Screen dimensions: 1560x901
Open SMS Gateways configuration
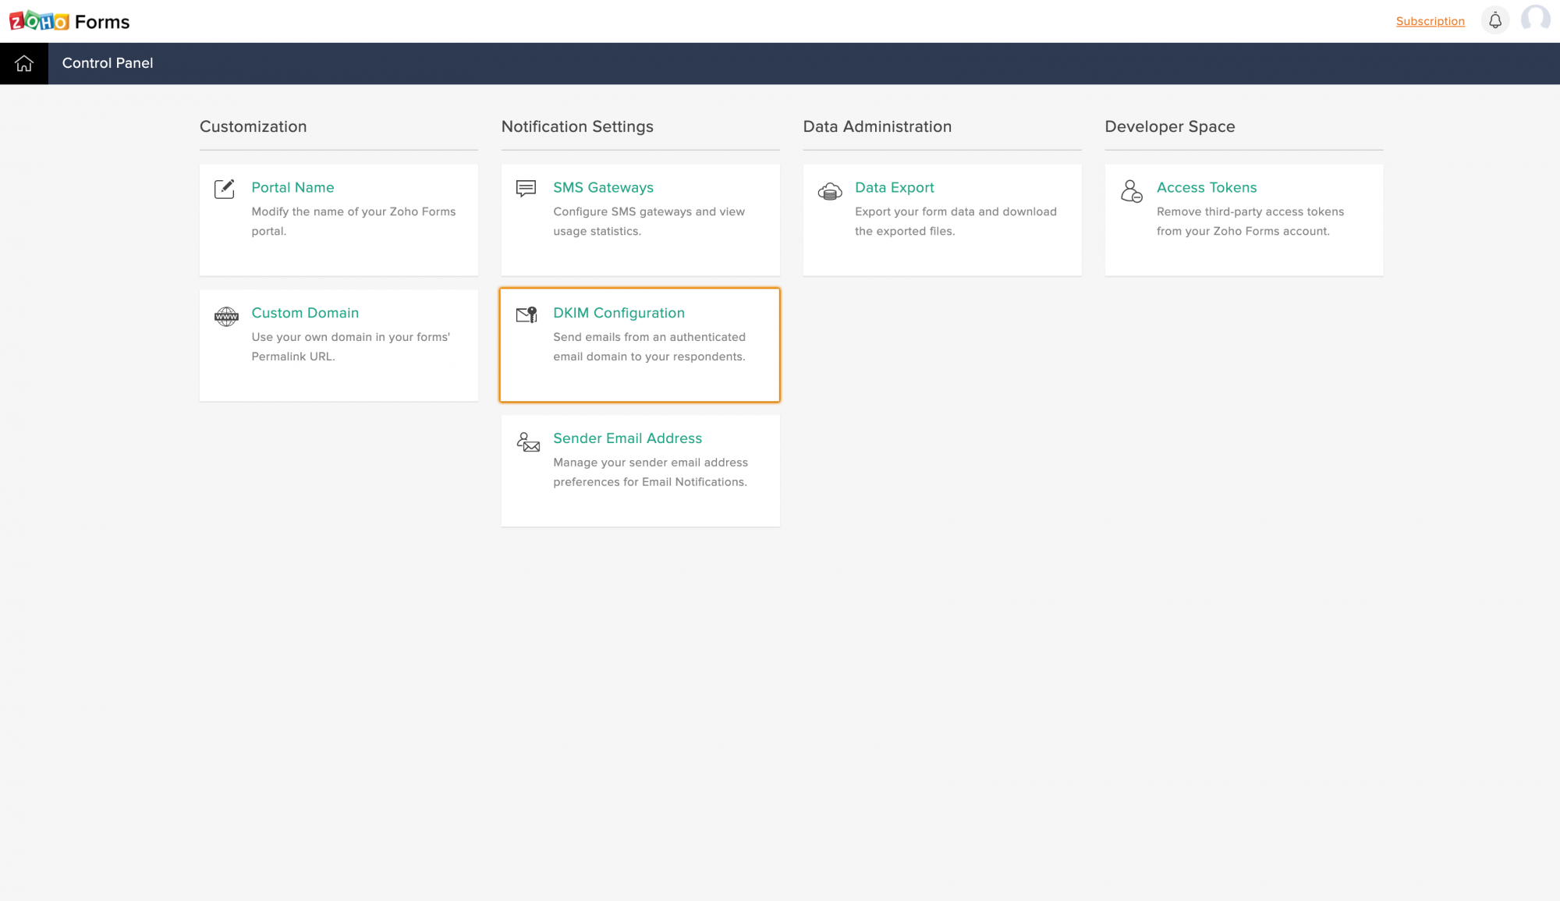603,187
